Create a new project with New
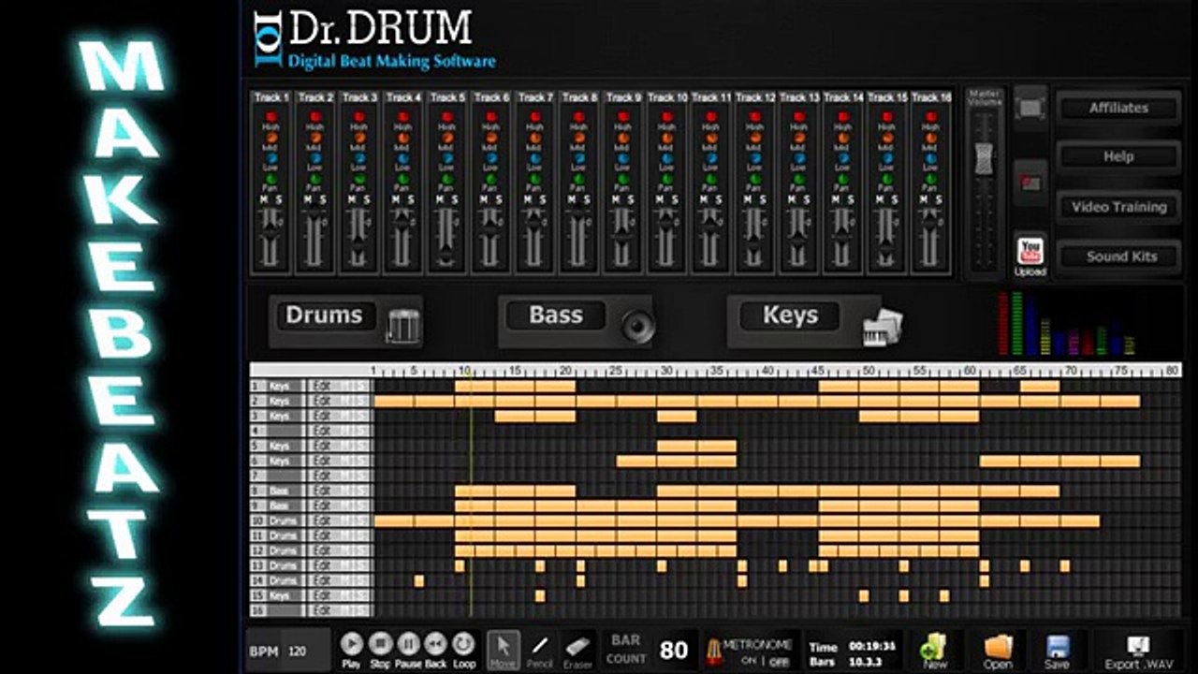Viewport: 1198px width, 674px height. (934, 650)
